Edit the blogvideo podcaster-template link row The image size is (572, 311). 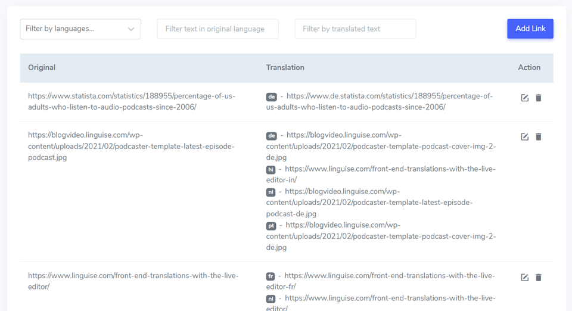tap(524, 136)
